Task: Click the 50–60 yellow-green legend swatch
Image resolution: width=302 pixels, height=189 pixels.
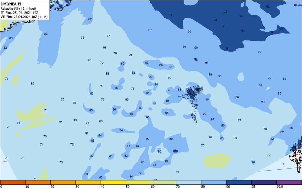Action: point(138,182)
